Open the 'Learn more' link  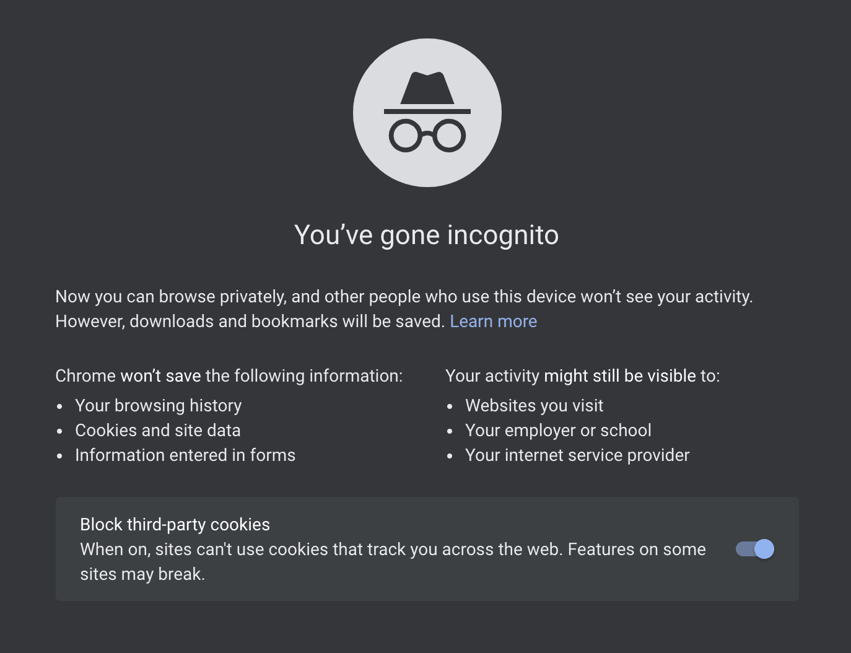pos(494,321)
